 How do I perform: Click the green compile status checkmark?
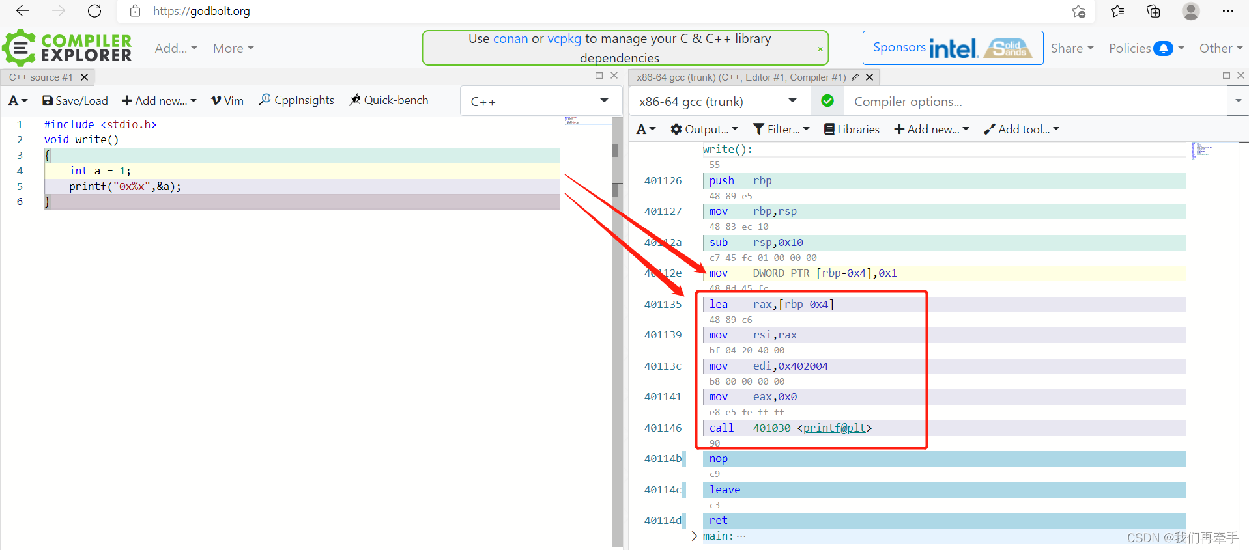click(x=827, y=101)
